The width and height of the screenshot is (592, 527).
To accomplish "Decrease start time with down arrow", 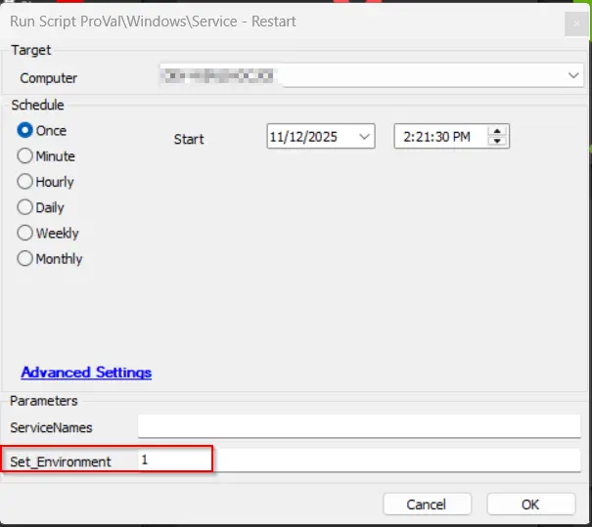I will click(498, 142).
